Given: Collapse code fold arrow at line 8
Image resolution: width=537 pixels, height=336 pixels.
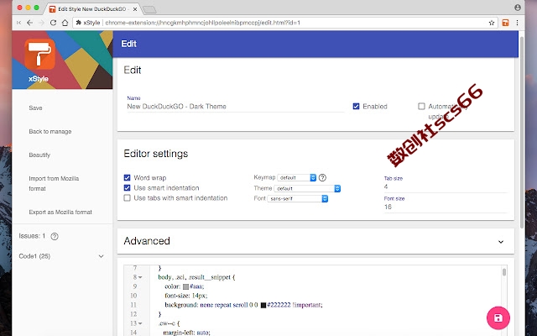Looking at the screenshot, I should (140, 277).
